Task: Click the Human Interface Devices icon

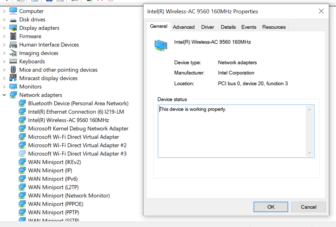Action: click(13, 45)
